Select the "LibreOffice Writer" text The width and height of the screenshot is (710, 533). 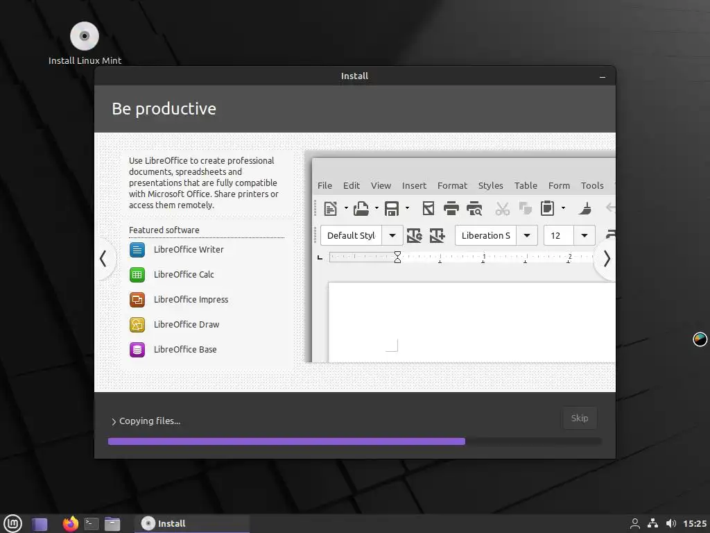point(189,250)
